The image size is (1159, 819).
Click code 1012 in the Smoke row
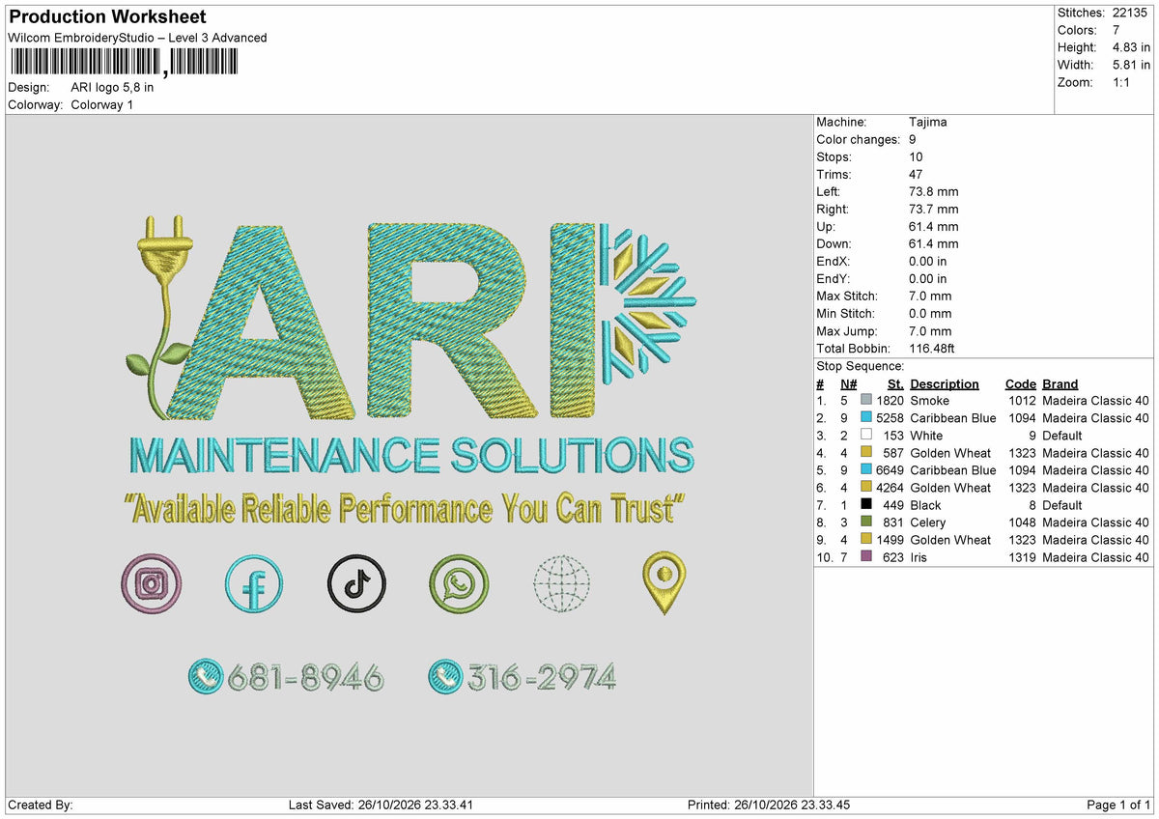pos(1023,401)
